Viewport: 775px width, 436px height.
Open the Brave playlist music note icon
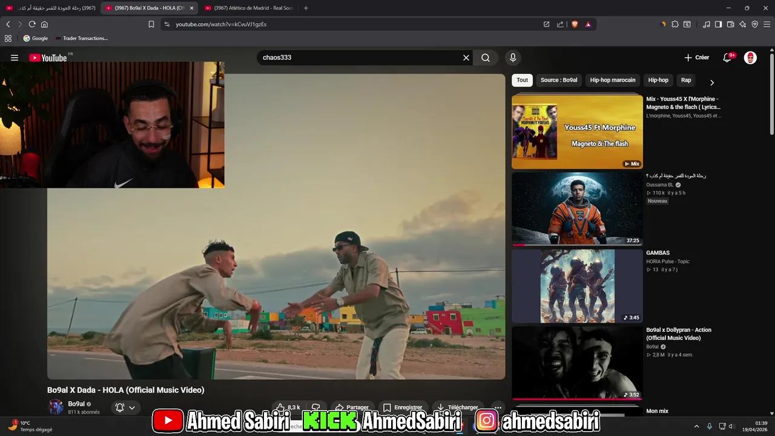click(707, 24)
